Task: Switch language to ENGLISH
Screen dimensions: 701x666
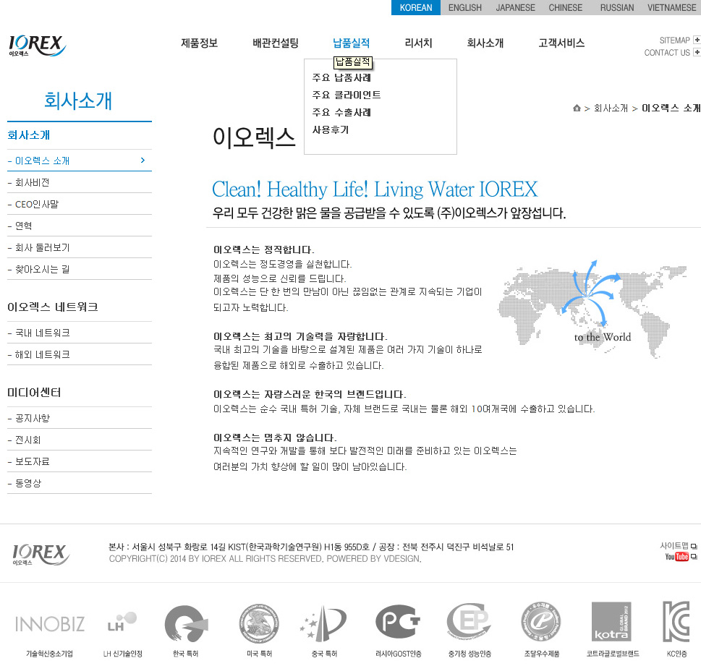Action: click(x=465, y=8)
